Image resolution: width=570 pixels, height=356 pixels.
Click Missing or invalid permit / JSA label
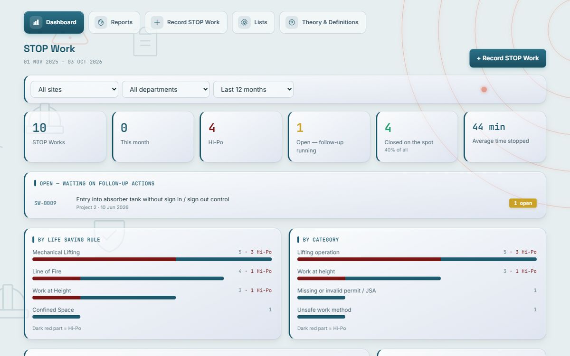(x=336, y=290)
